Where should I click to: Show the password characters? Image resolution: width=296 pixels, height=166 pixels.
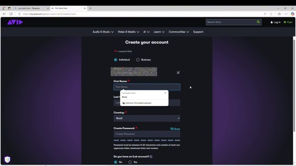(x=175, y=129)
